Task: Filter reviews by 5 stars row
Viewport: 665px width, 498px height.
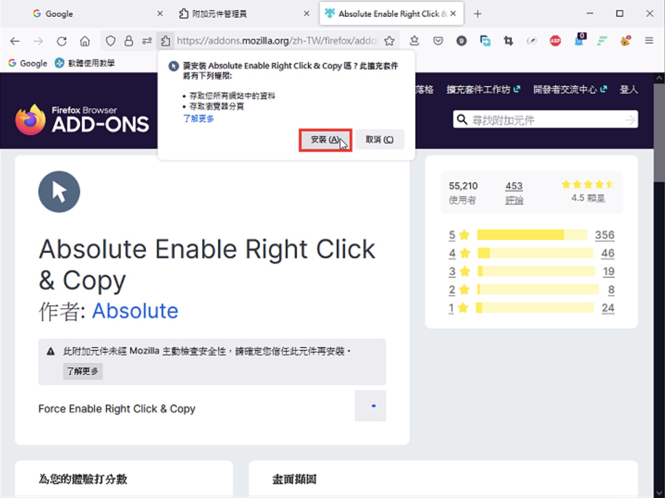Action: pos(531,235)
